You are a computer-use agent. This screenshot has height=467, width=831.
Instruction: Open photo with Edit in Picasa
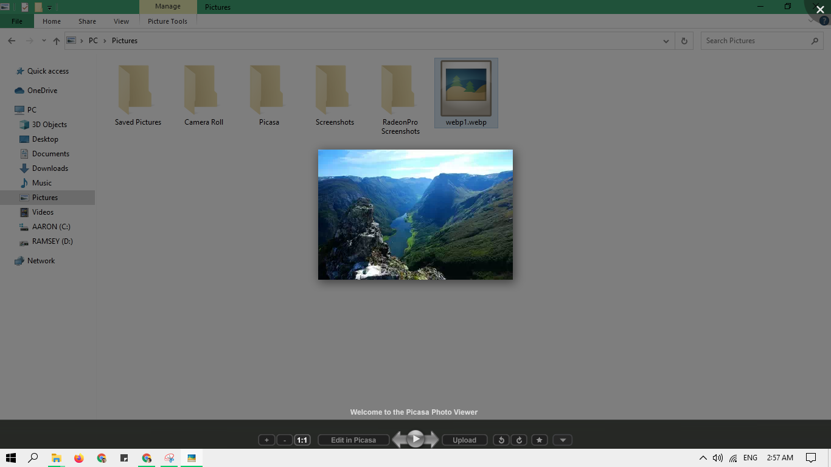[353, 440]
